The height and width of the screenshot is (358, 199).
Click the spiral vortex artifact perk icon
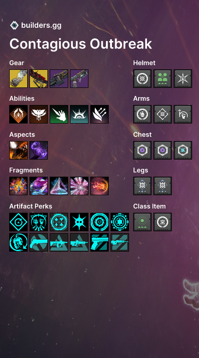tap(99, 222)
